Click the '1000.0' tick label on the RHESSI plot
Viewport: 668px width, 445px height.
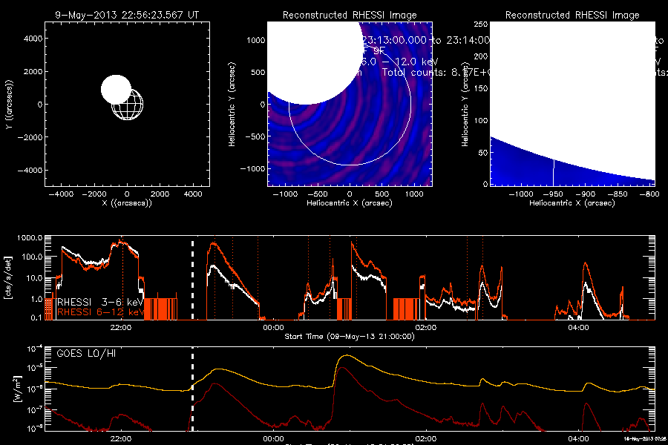[30, 238]
